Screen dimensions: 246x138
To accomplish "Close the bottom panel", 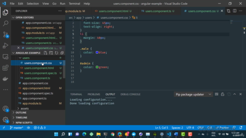I will tap(241, 94).
